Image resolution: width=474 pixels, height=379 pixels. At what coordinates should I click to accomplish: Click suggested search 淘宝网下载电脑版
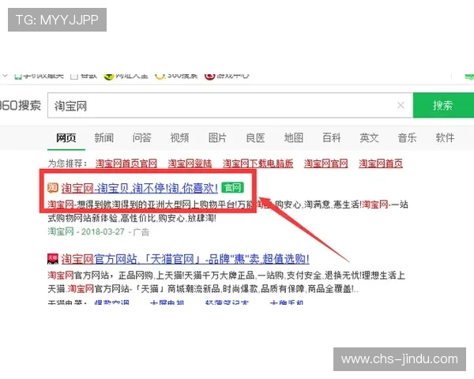pos(258,163)
